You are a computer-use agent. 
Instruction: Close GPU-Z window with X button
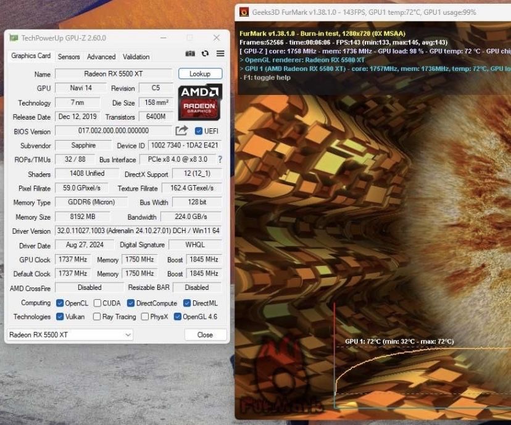coord(217,38)
